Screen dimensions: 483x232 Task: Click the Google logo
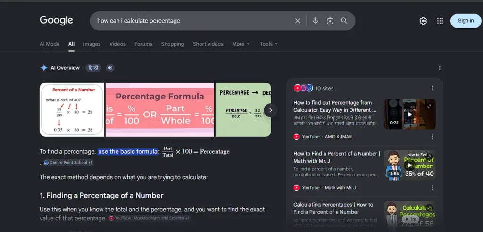(x=57, y=21)
